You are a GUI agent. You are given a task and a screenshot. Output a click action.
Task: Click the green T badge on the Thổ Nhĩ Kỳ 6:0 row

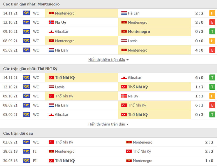point(212,78)
